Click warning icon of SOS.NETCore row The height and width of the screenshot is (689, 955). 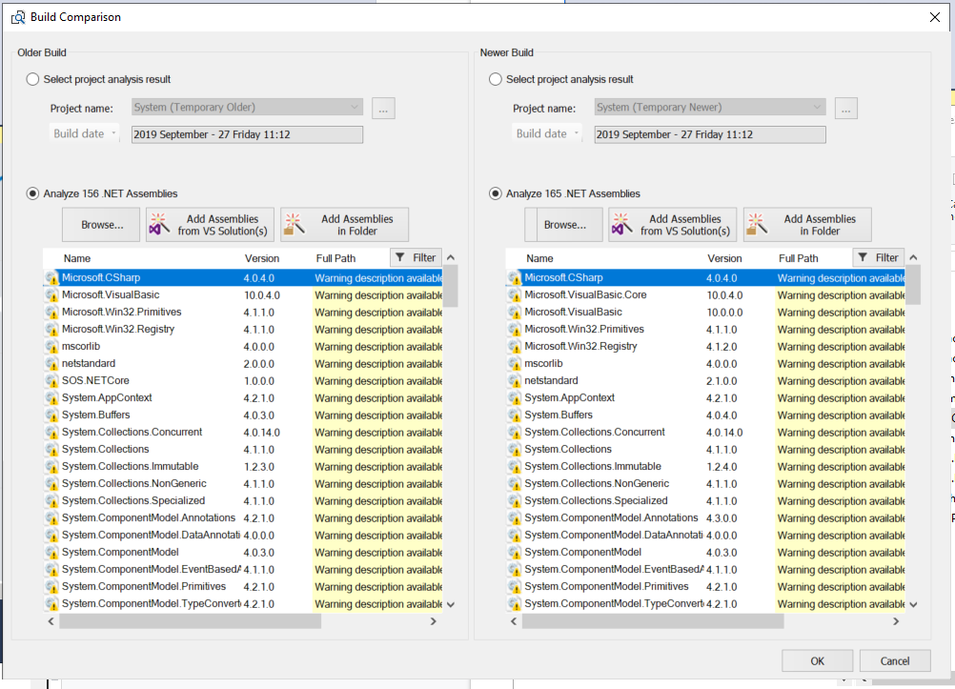[51, 381]
